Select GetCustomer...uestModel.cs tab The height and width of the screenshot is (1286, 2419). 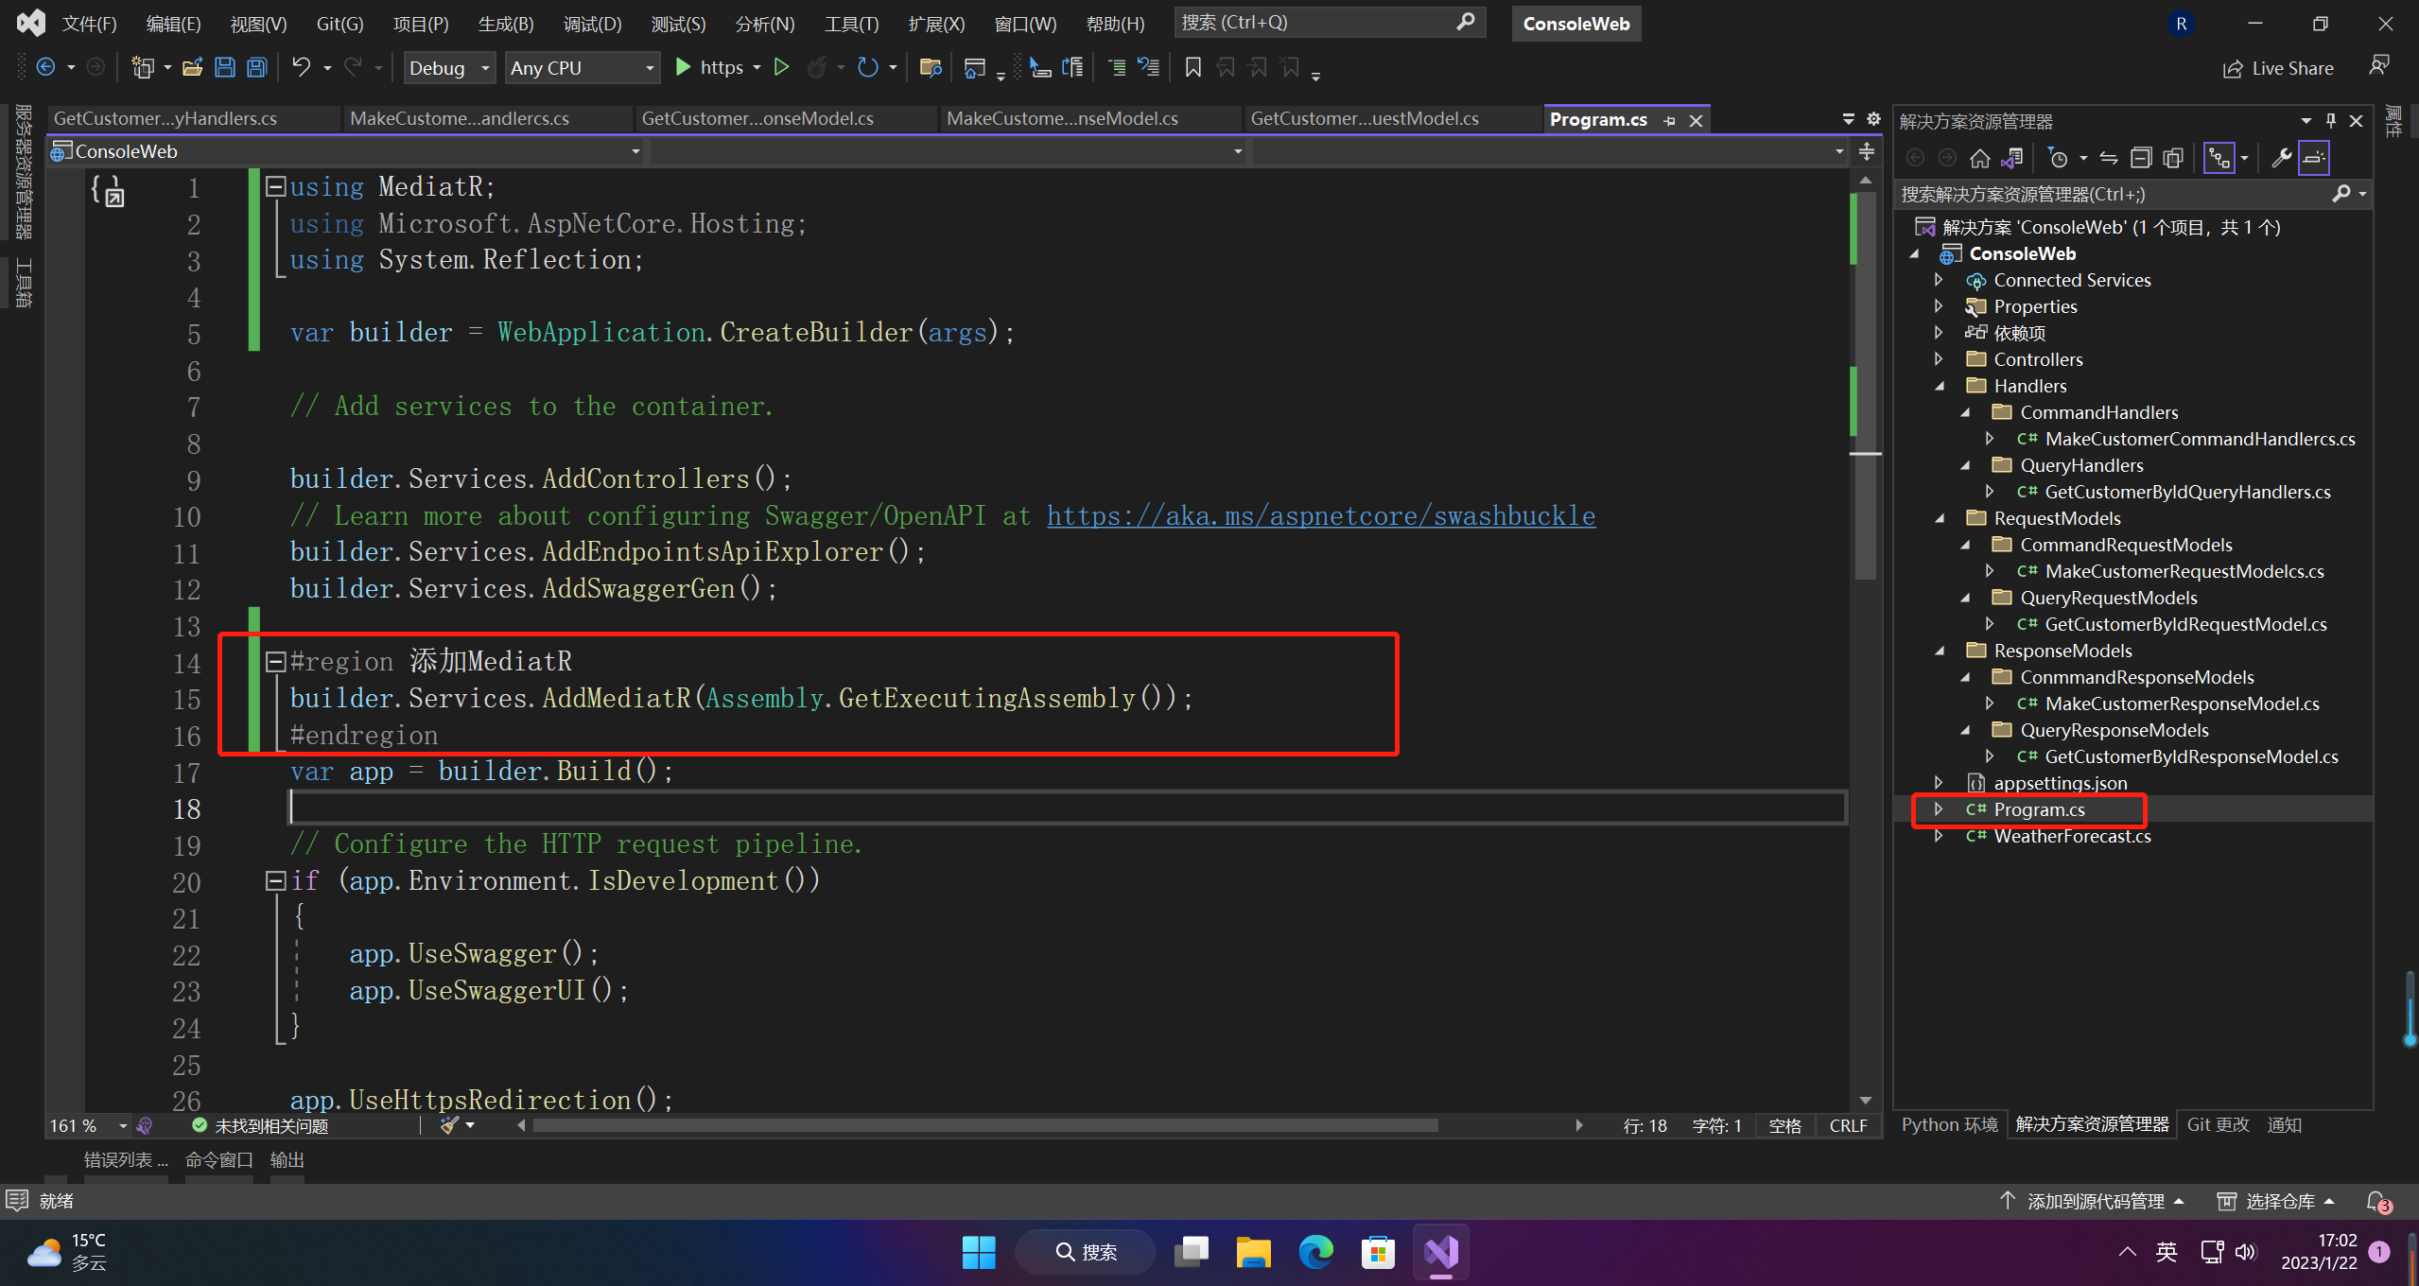pyautogui.click(x=1366, y=118)
